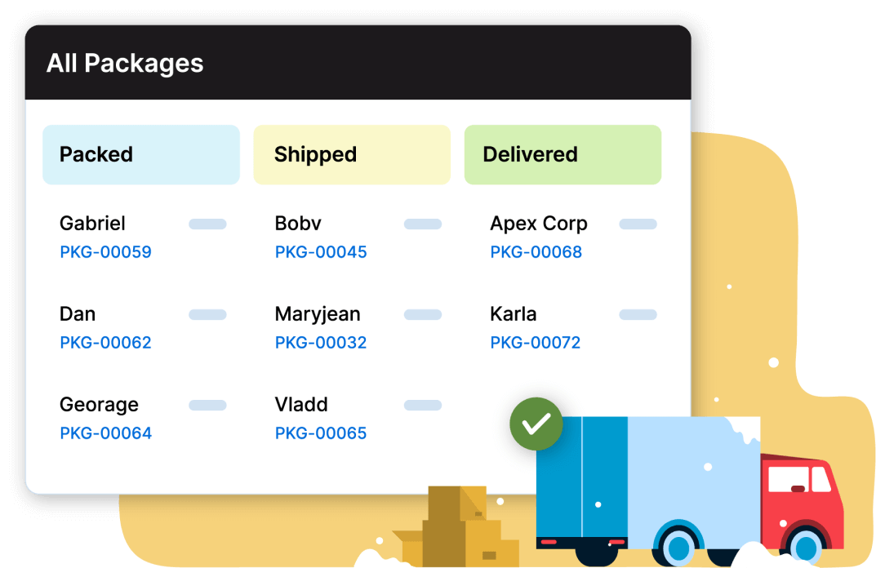
Task: Open package link PKG-00045
Action: click(321, 252)
